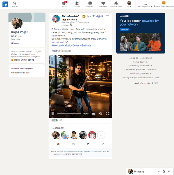The image size is (174, 175).
Task: Send post via paper plane icon
Action: 103,144
